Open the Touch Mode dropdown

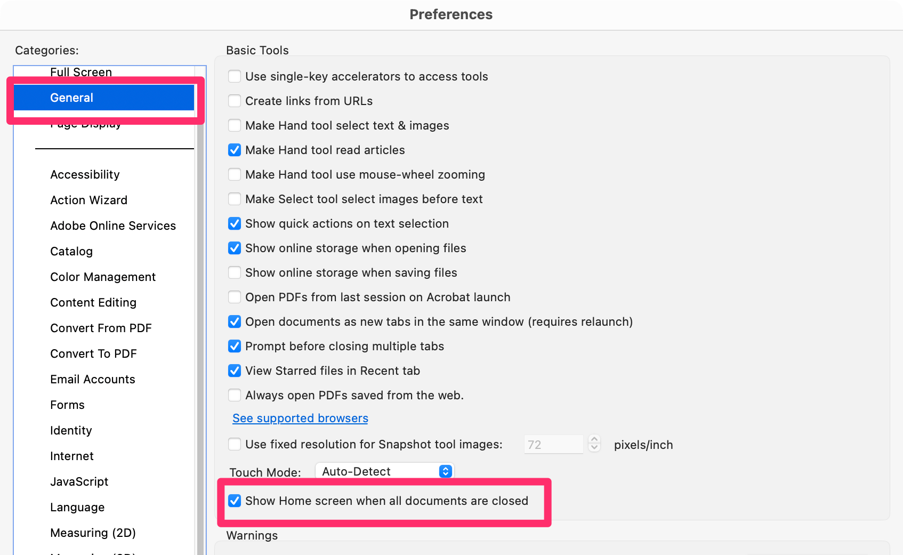[x=384, y=471]
